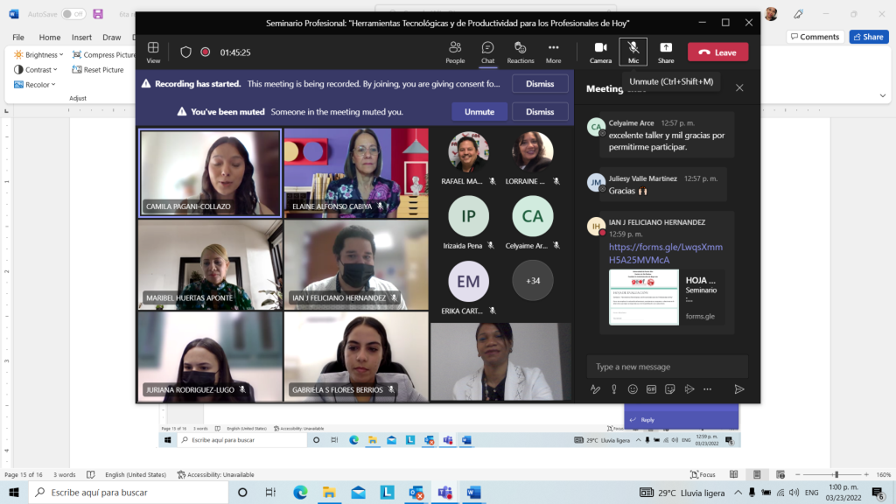Dismiss the You've been muted banner
Screen dimensions: 896x504
[x=540, y=111]
